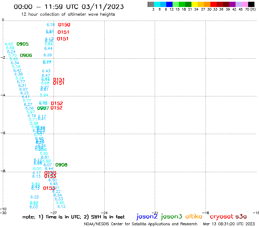Click the longitude axis label '-18'
The image size is (259, 227).
pyautogui.click(x=206, y=213)
